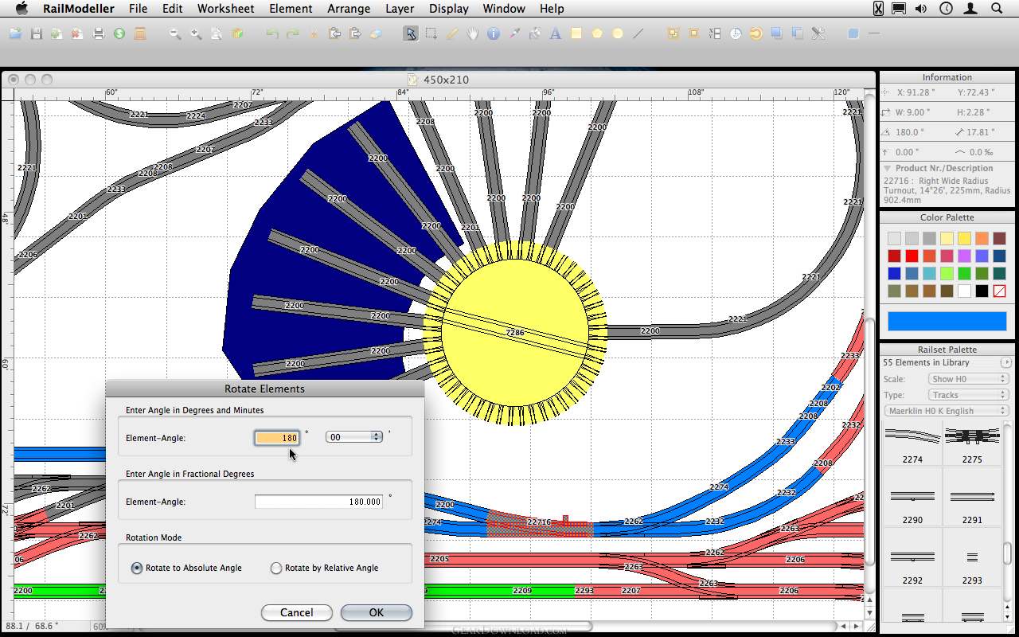Click the OK button in Rotate Elements
The image size is (1019, 637).
tap(377, 612)
